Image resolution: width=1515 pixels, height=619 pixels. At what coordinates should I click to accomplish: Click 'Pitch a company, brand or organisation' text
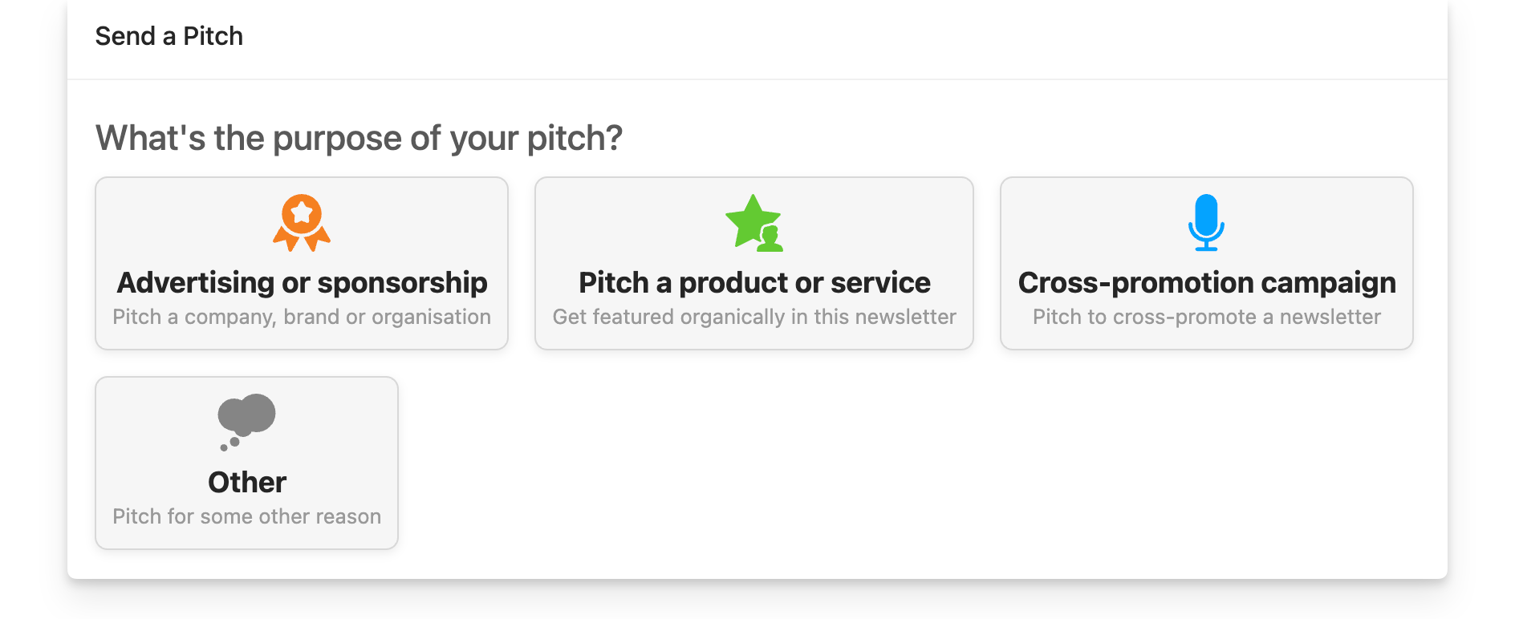302,318
